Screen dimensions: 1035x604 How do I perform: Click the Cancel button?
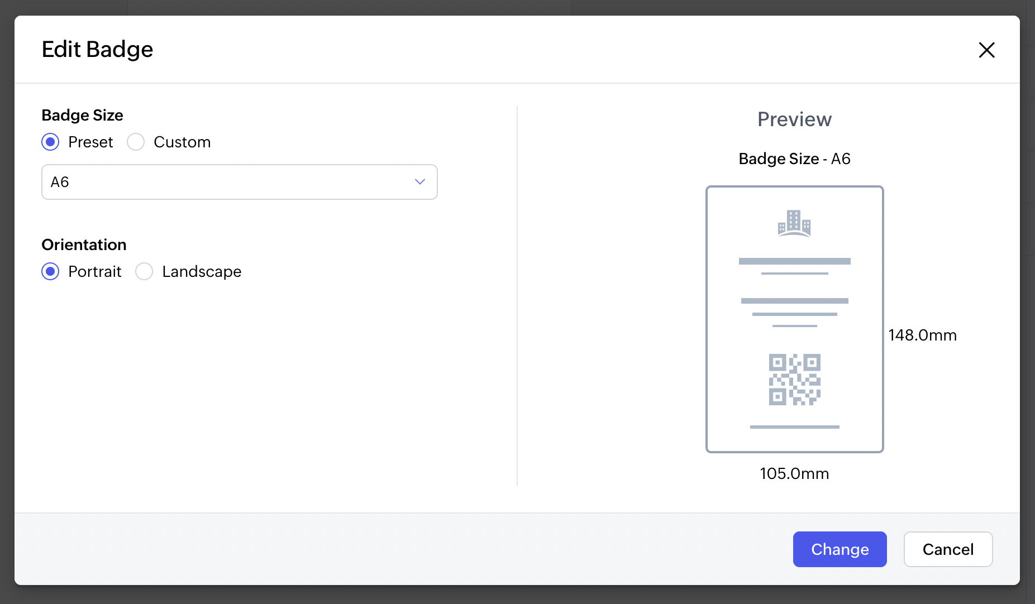tap(948, 549)
